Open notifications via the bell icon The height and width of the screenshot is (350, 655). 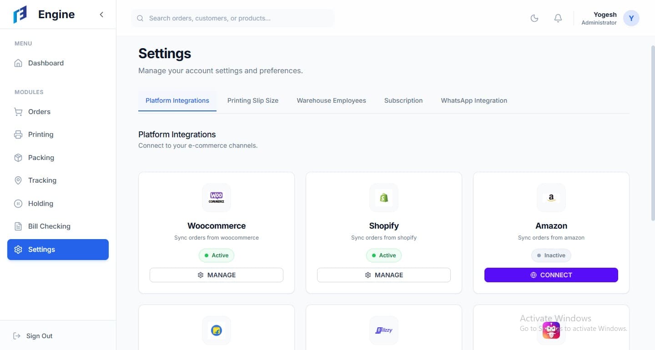click(558, 18)
